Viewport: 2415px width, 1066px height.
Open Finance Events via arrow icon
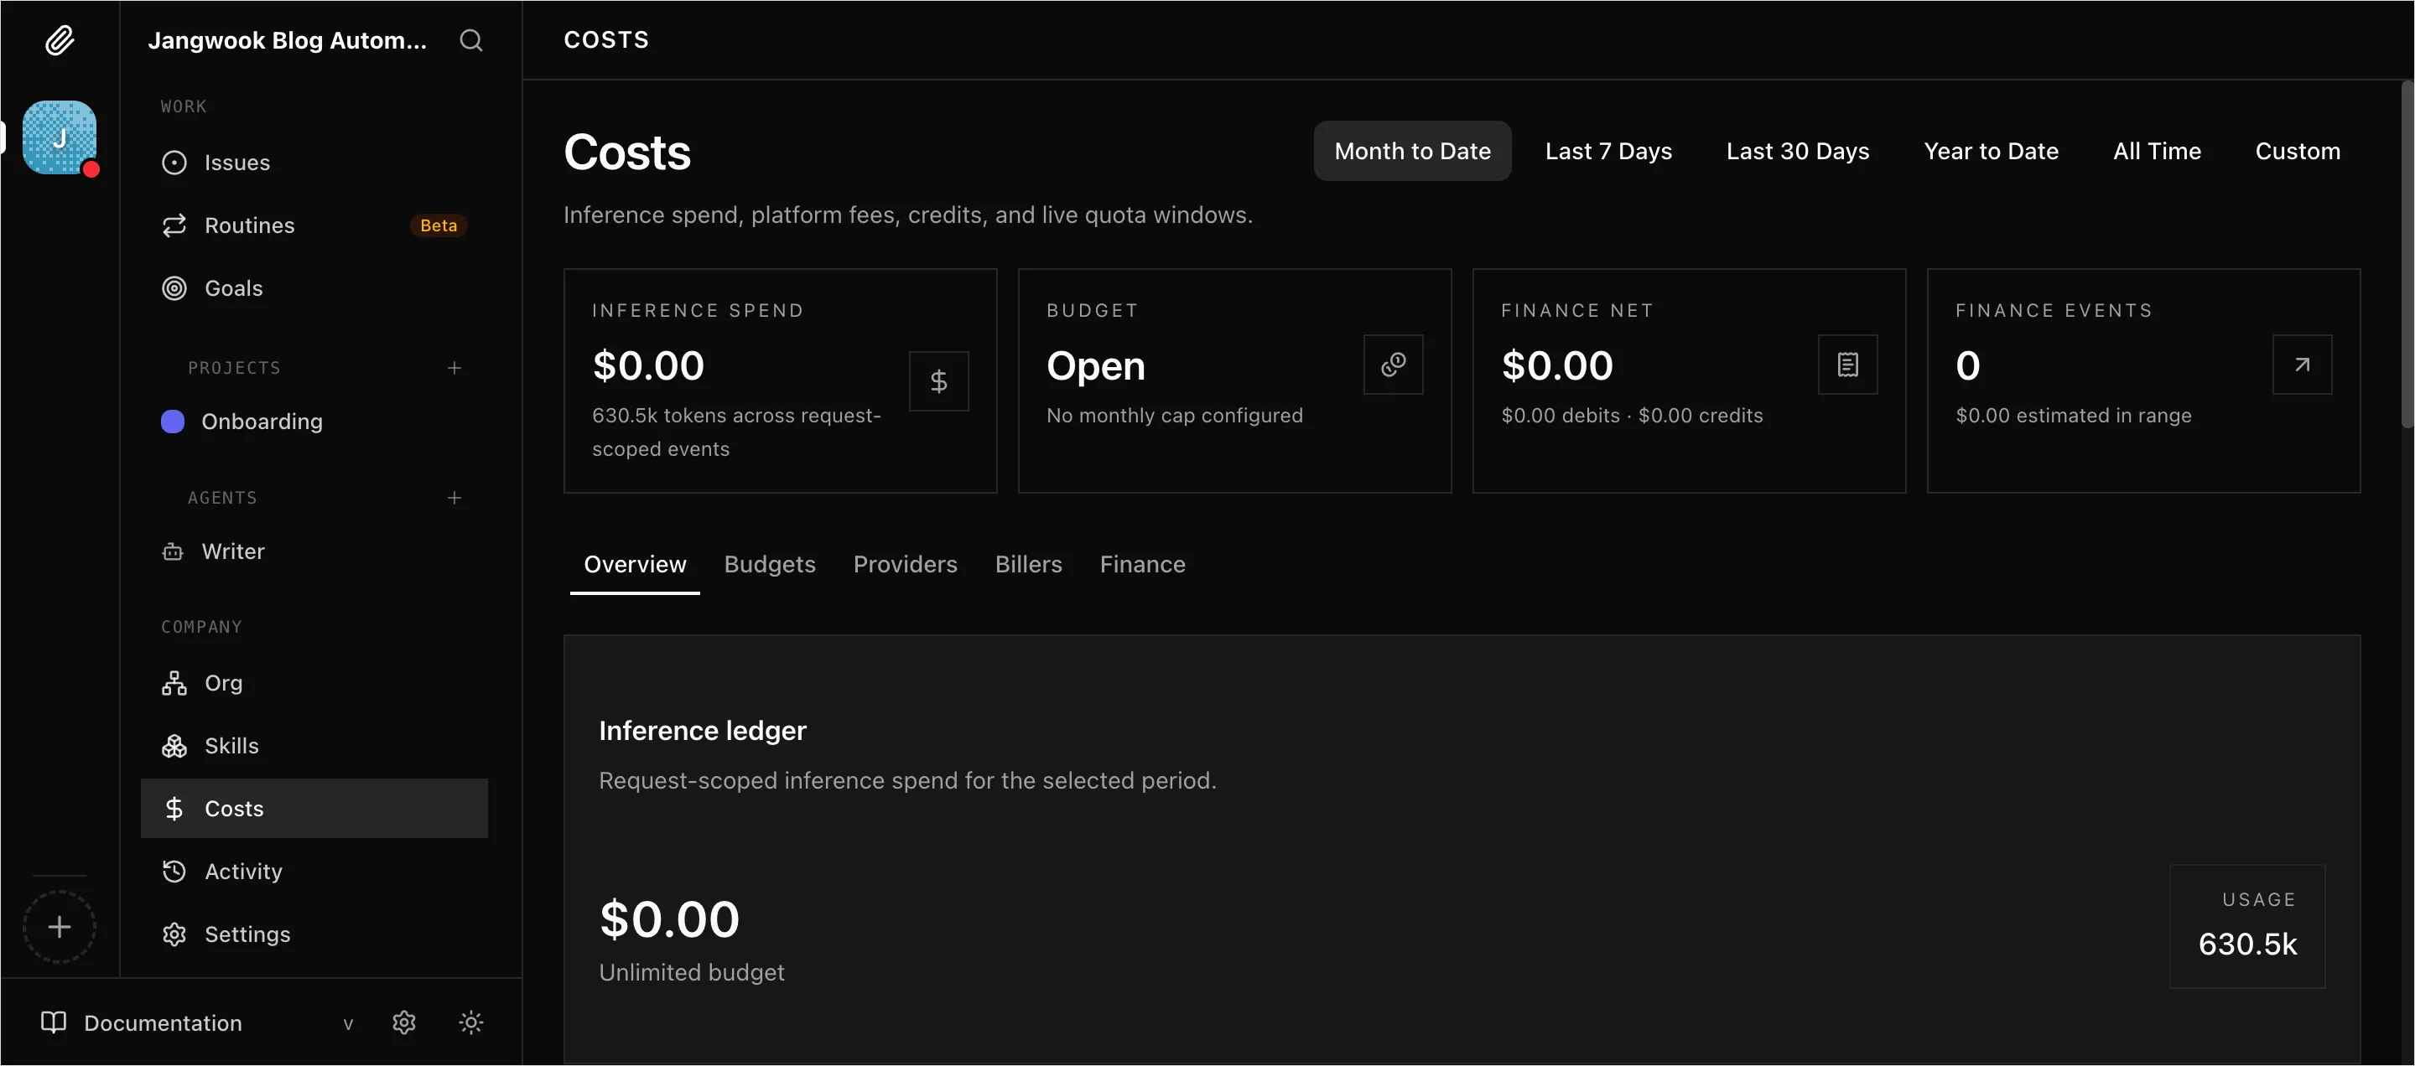[2302, 365]
